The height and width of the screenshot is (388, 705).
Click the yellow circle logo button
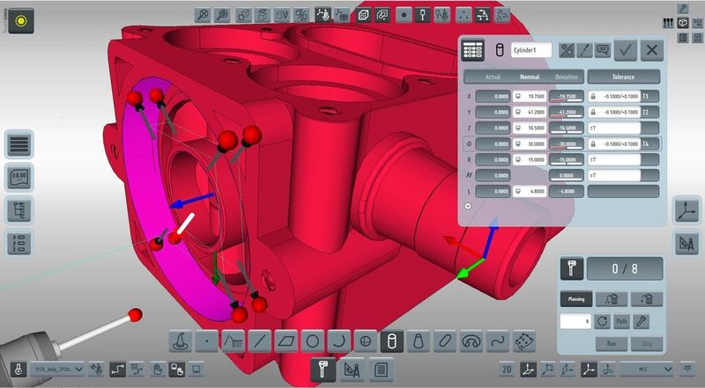tap(21, 20)
